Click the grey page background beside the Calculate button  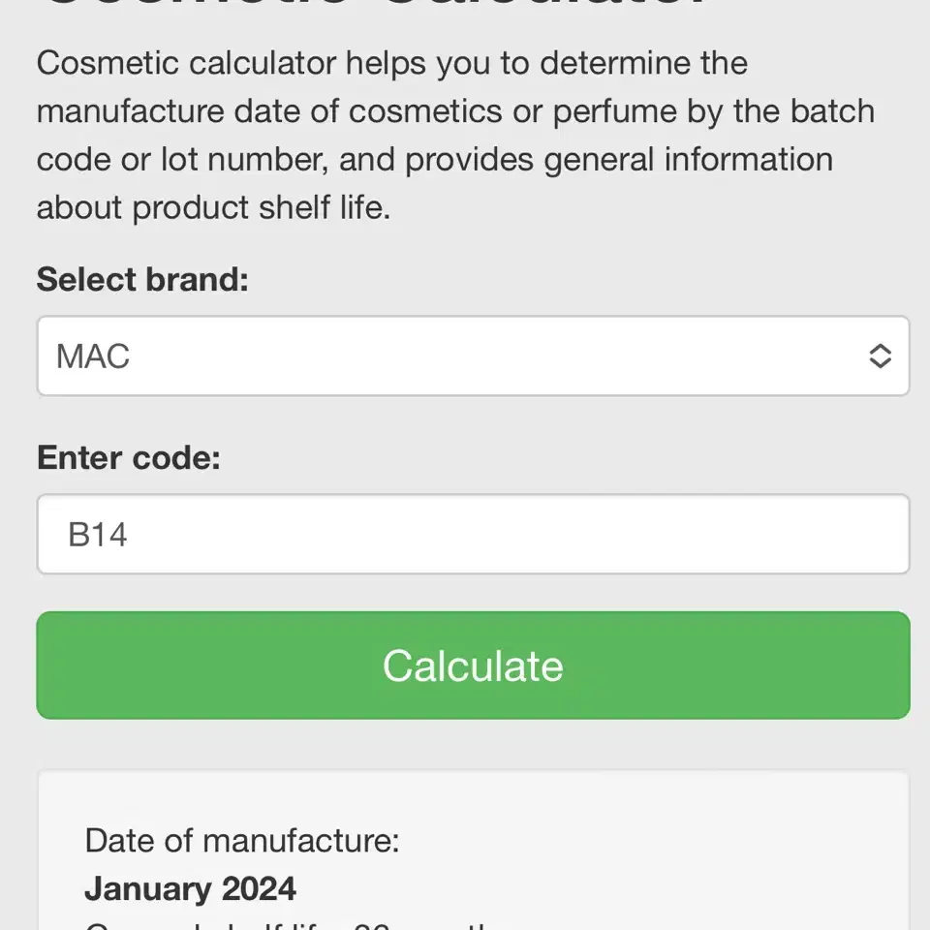pos(16,665)
